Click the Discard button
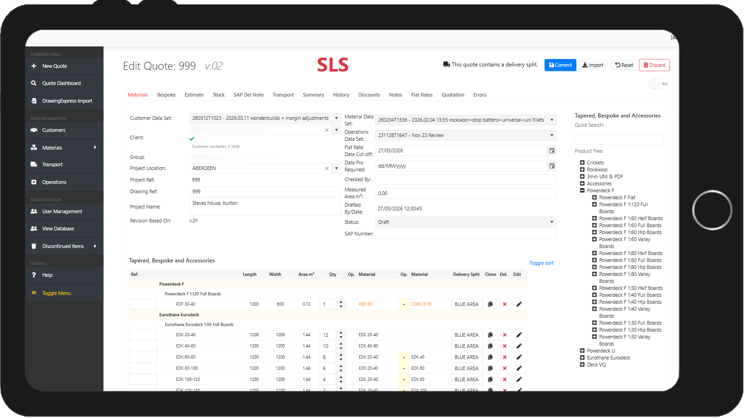The image size is (744, 418). click(654, 65)
